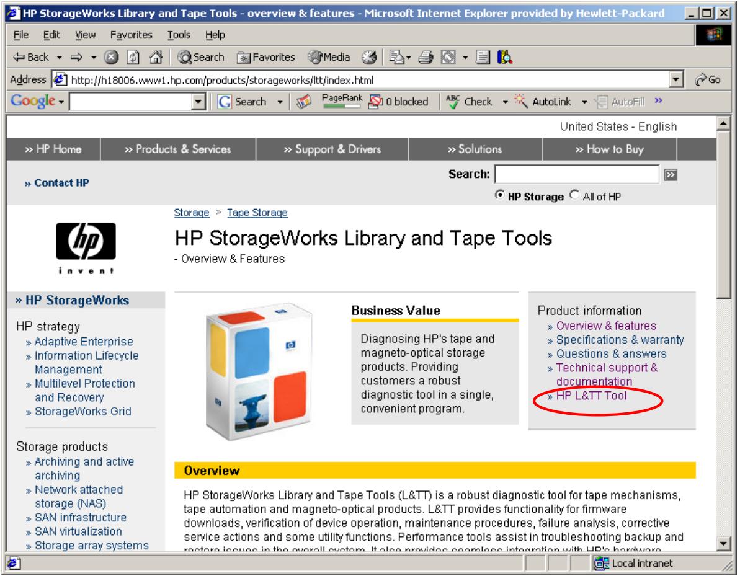Expand the Google toolbar overflow chevron
This screenshot has height=581, width=740.
point(658,100)
